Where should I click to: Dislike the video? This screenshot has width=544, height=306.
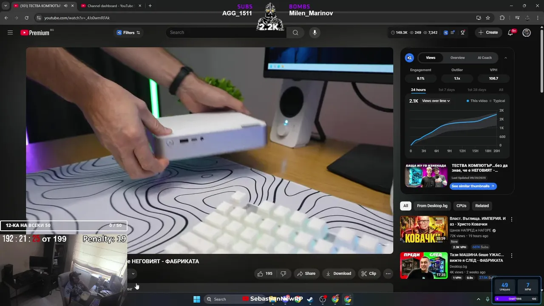[283, 273]
